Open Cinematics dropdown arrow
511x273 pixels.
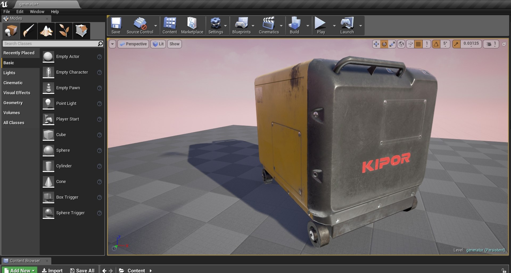pos(281,26)
